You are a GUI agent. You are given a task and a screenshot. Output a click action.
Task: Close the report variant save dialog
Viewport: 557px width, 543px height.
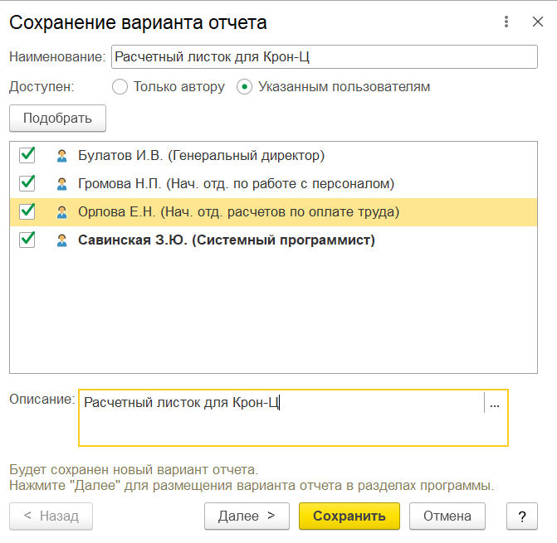click(x=537, y=22)
